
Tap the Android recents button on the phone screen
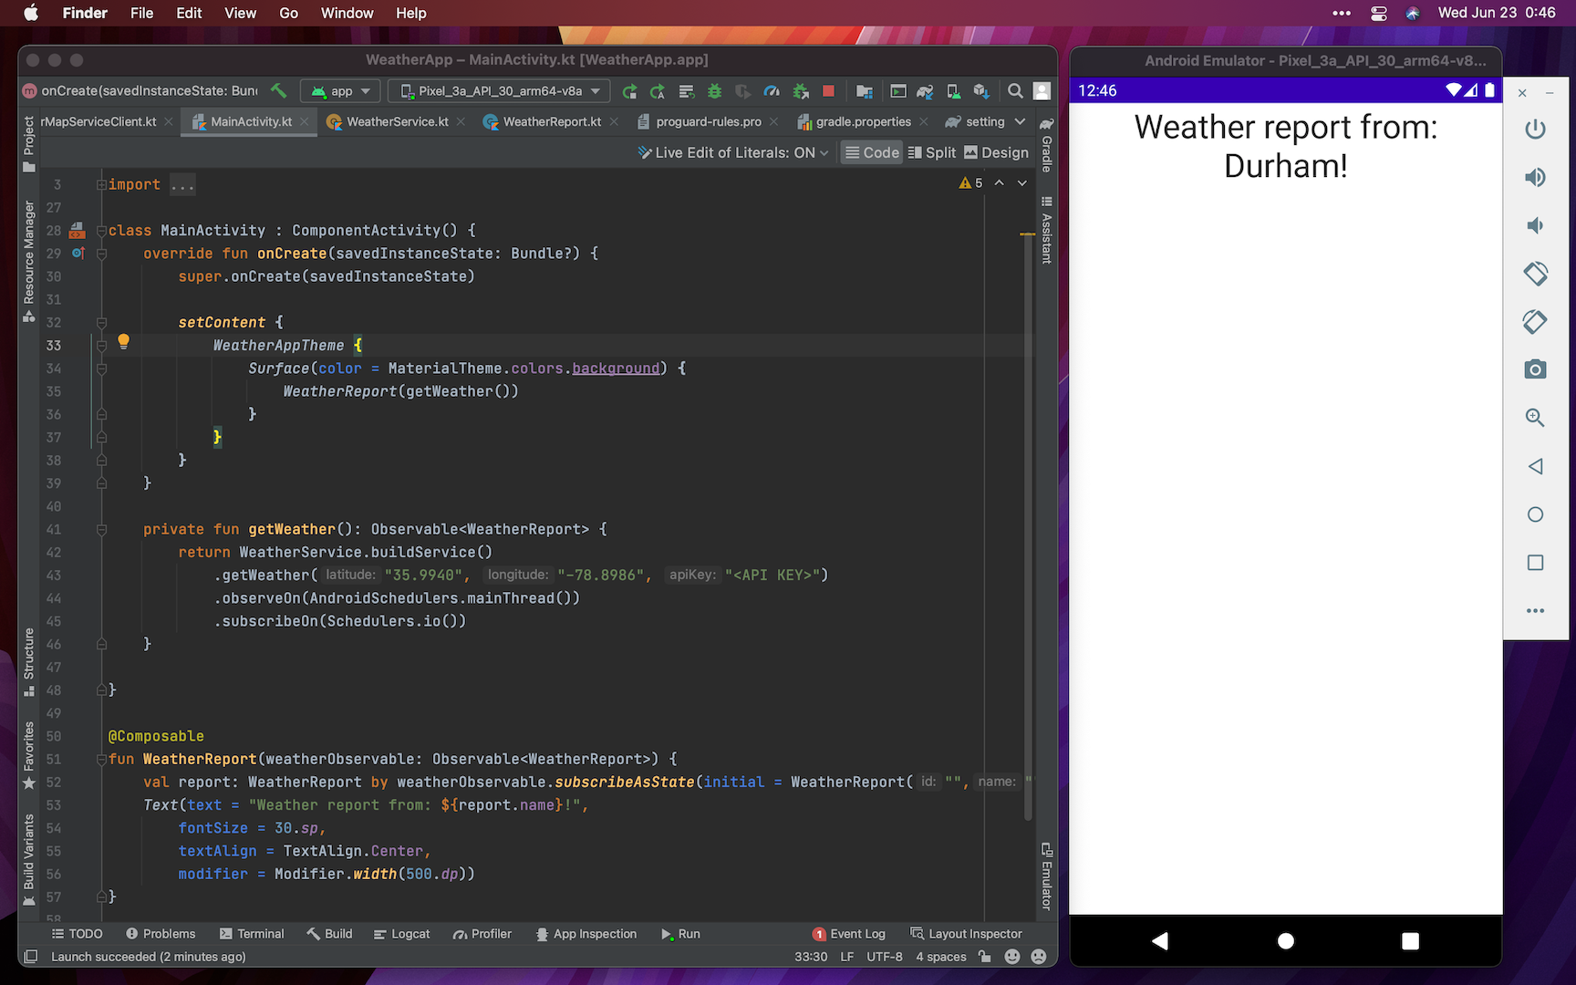click(x=1411, y=941)
